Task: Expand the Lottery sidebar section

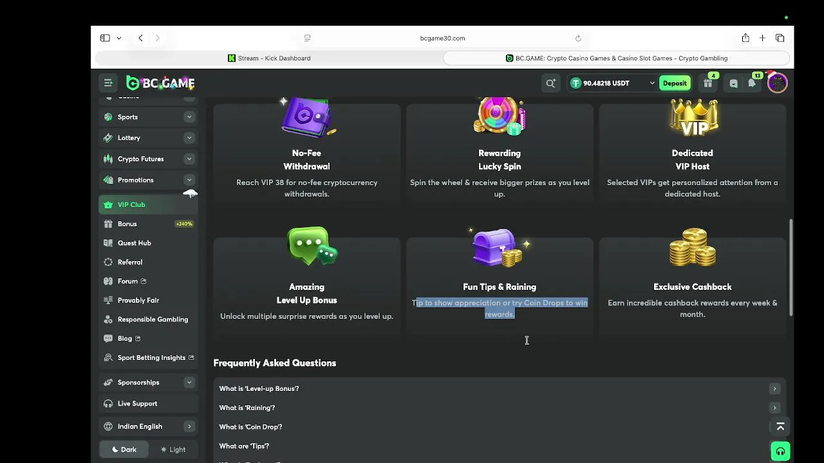Action: click(189, 138)
